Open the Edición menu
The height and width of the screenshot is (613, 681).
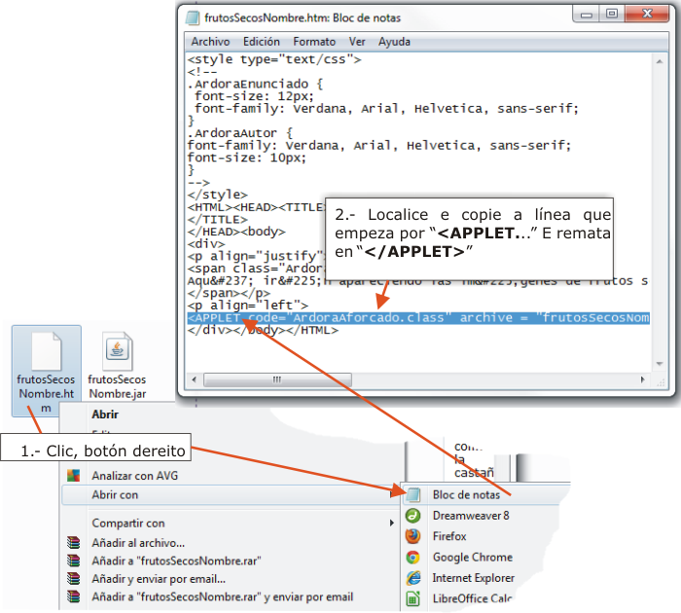coord(261,42)
